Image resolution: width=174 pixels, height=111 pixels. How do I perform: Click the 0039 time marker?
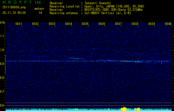tap(152, 24)
